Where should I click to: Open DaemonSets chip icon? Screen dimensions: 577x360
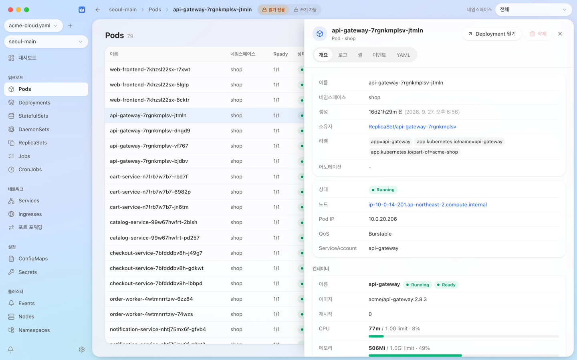coord(11,130)
